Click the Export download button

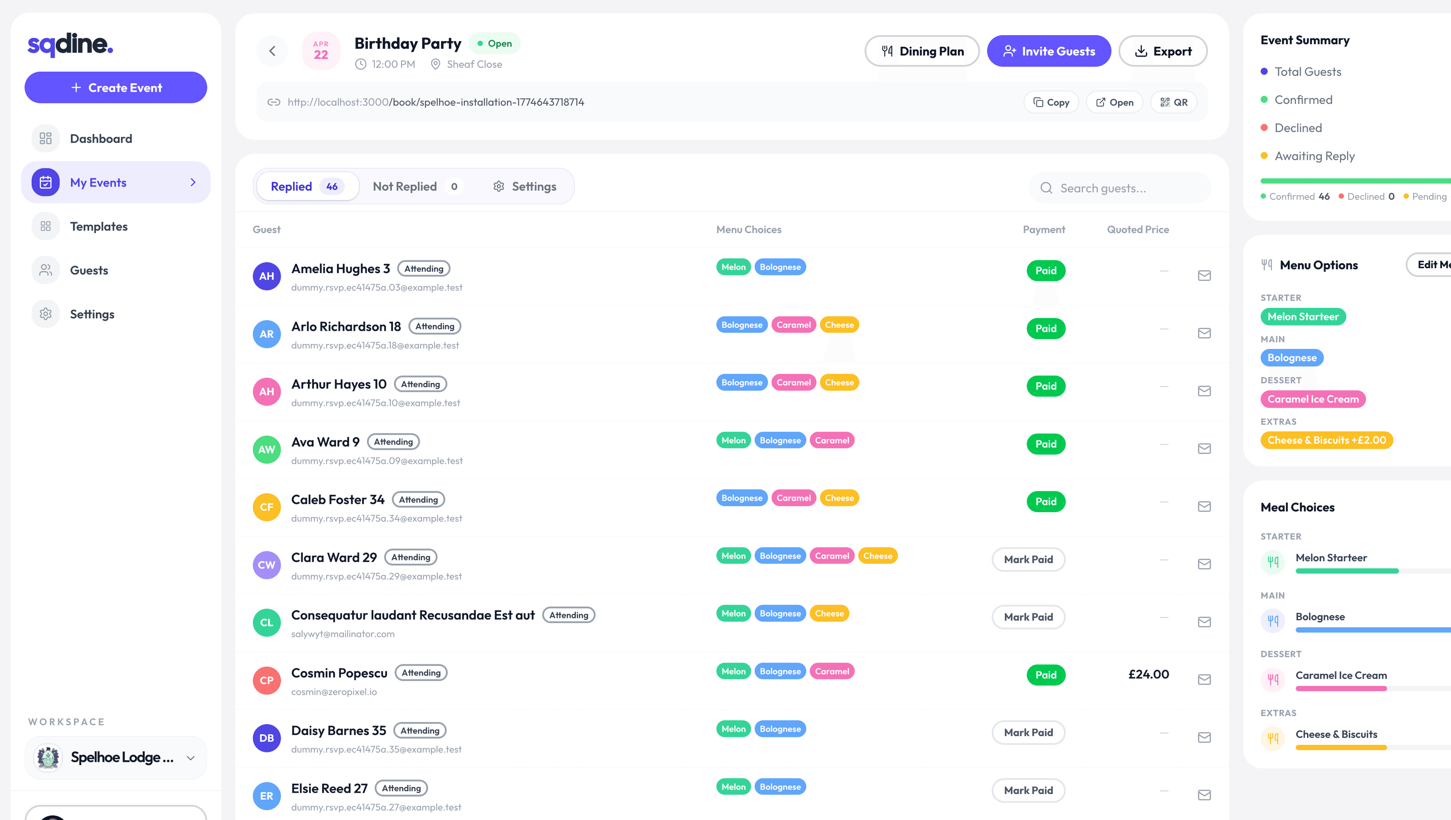pyautogui.click(x=1163, y=51)
